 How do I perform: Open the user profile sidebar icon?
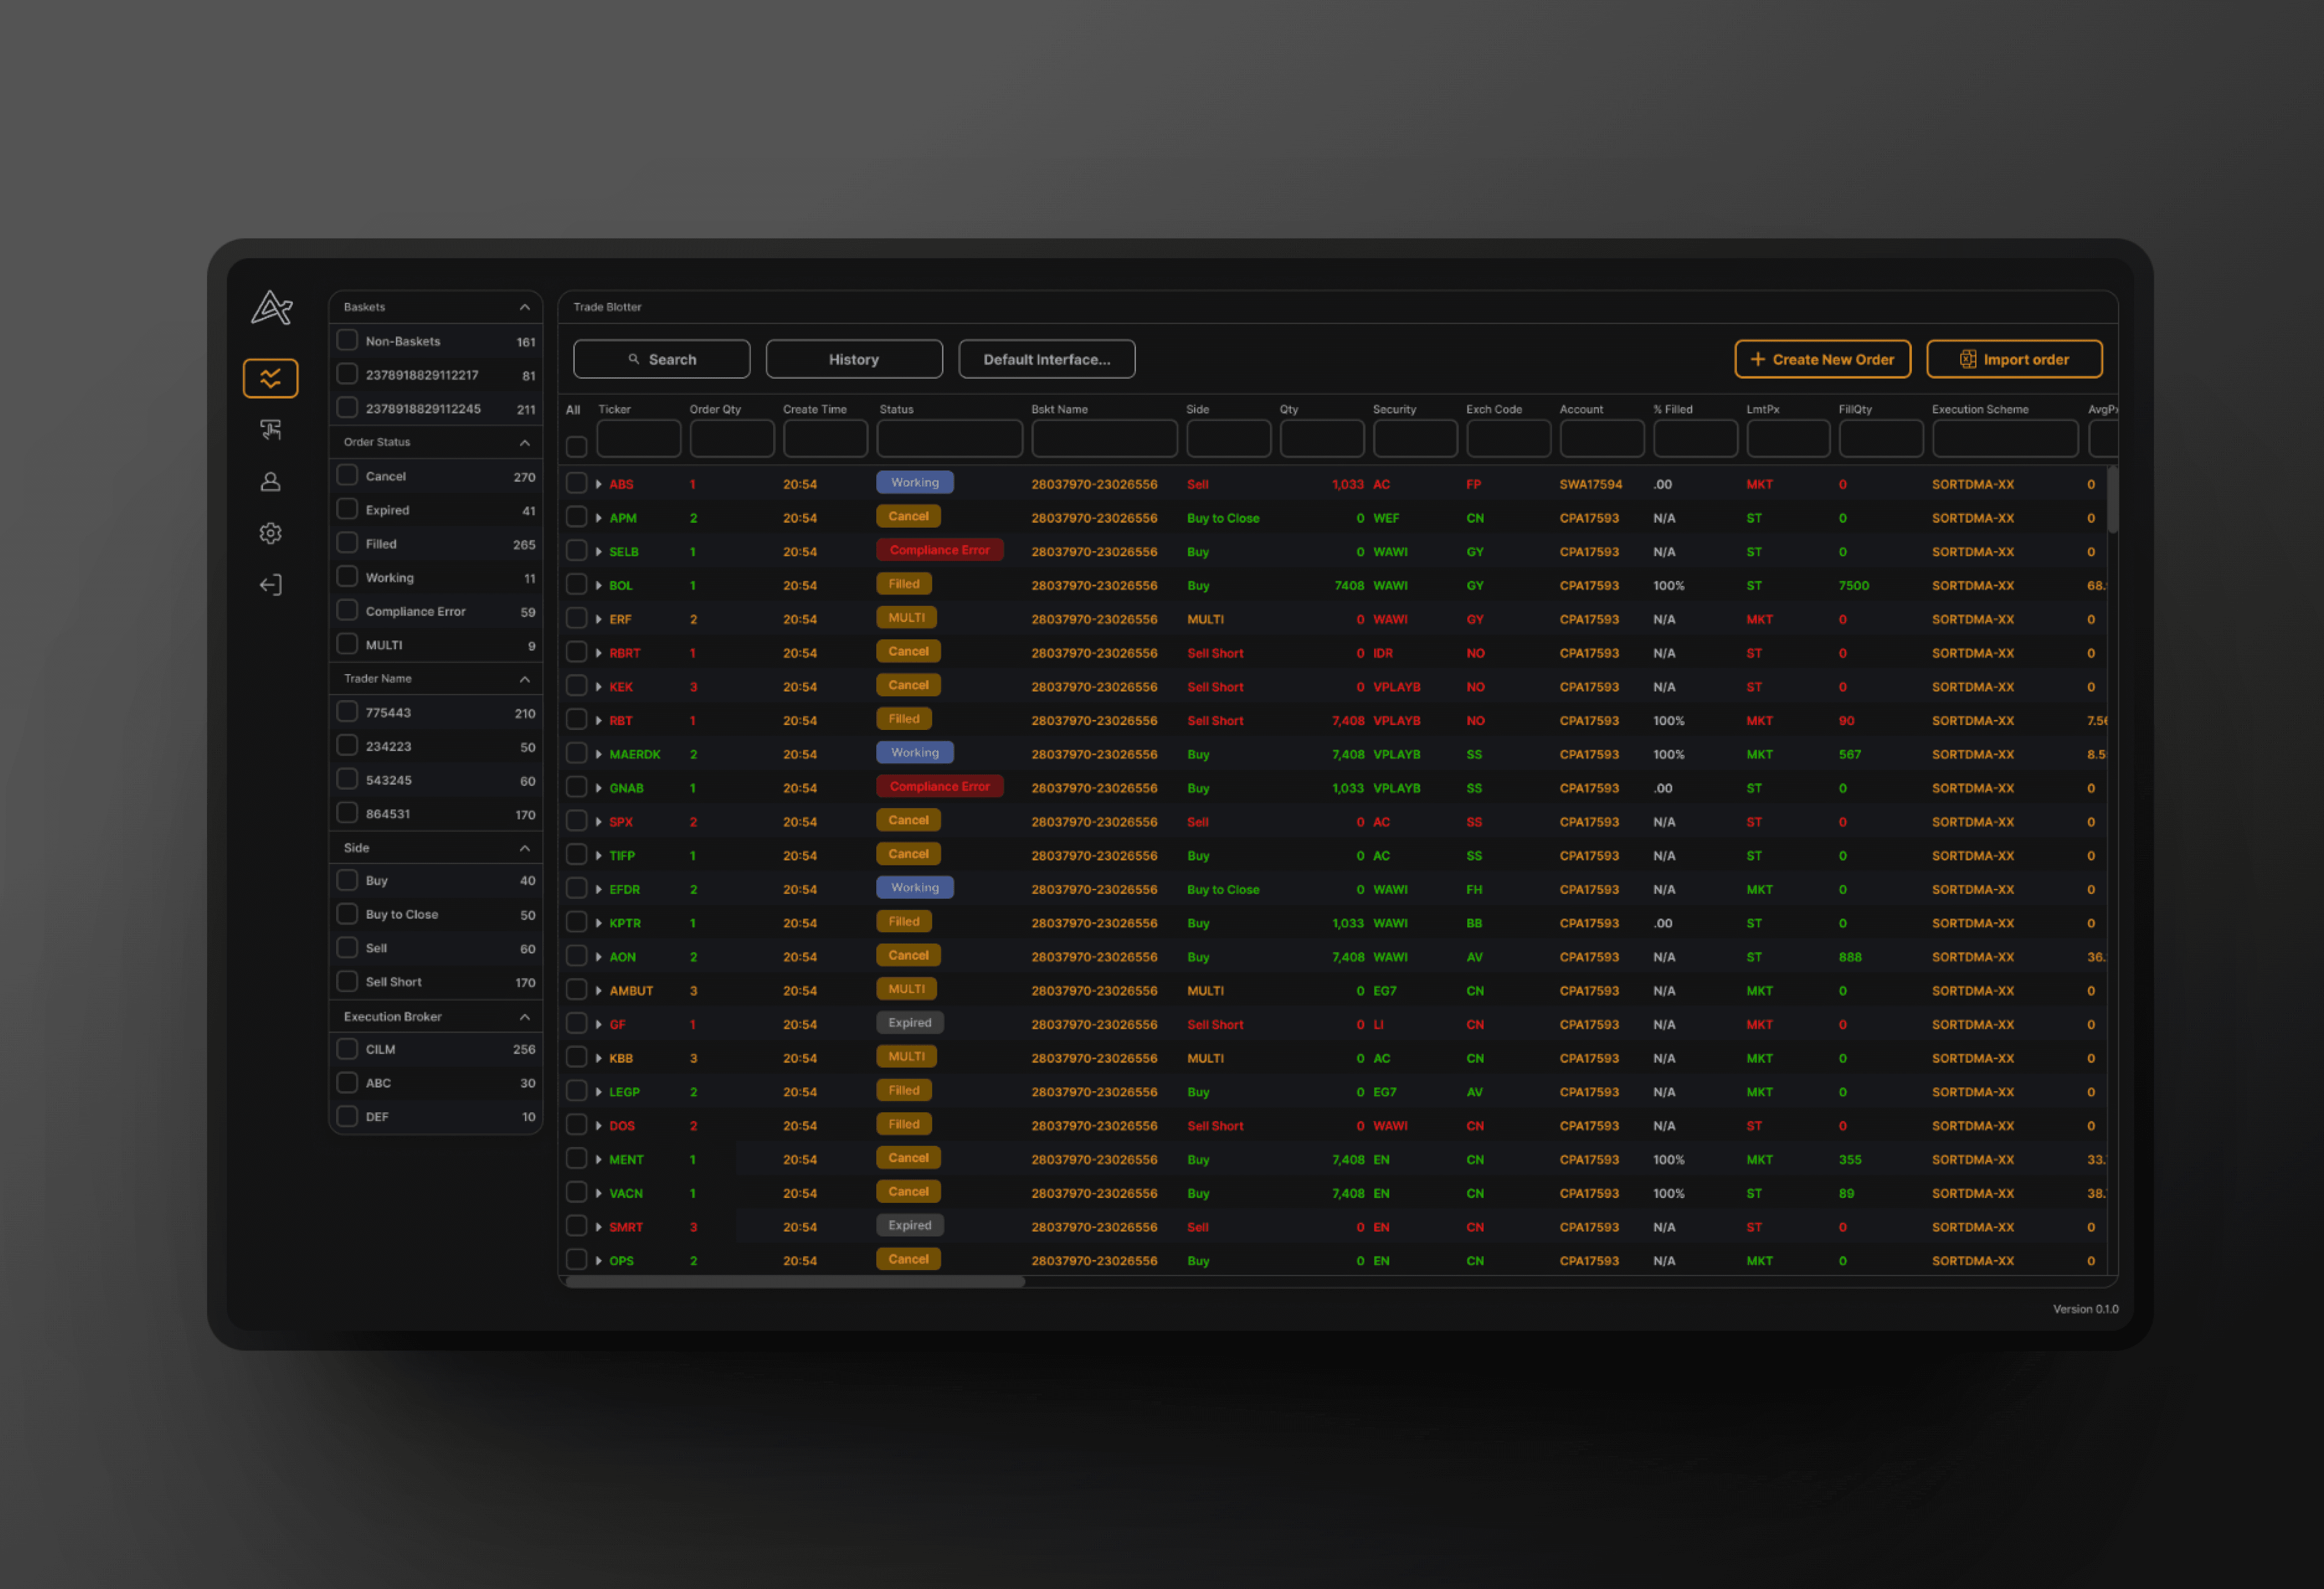click(270, 482)
